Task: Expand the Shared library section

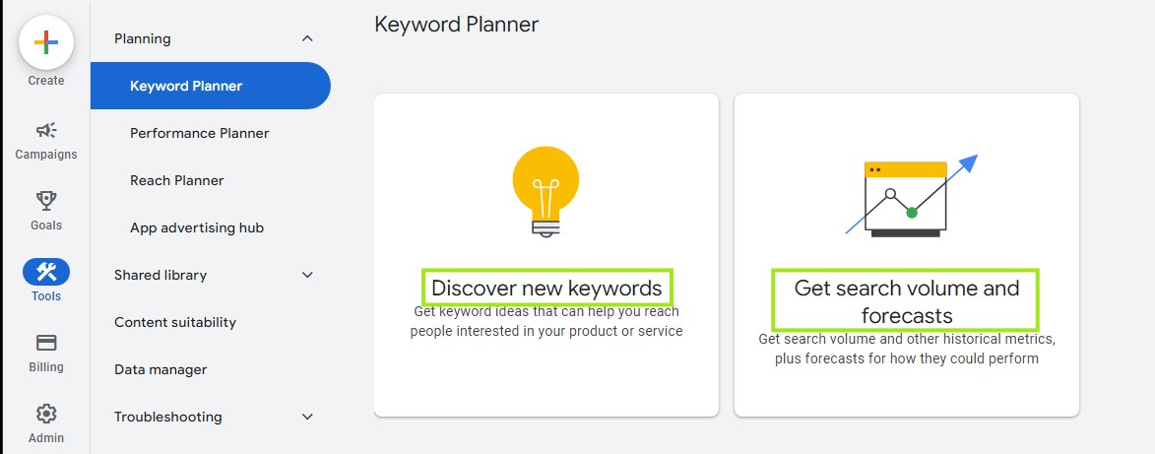Action: 308,275
